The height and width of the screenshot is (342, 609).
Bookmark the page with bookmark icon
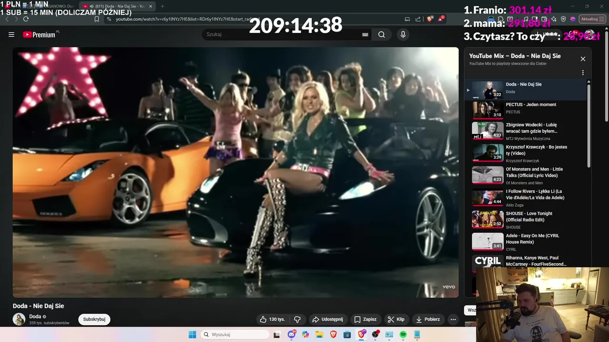pyautogui.click(x=97, y=19)
